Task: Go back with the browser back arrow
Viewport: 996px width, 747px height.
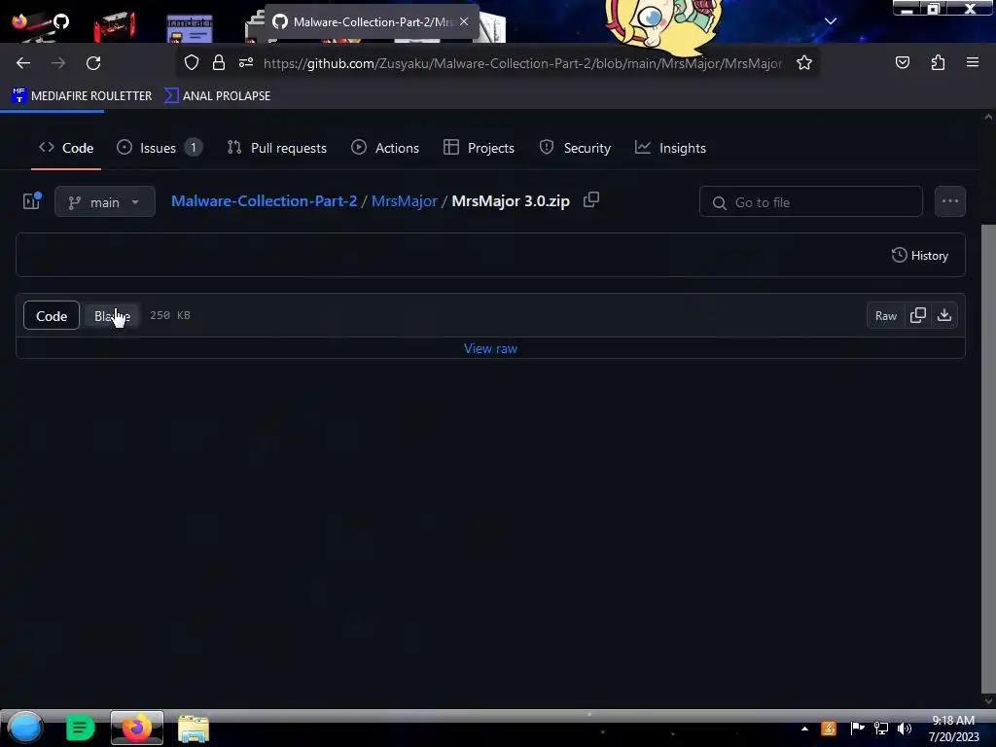Action: click(x=23, y=63)
